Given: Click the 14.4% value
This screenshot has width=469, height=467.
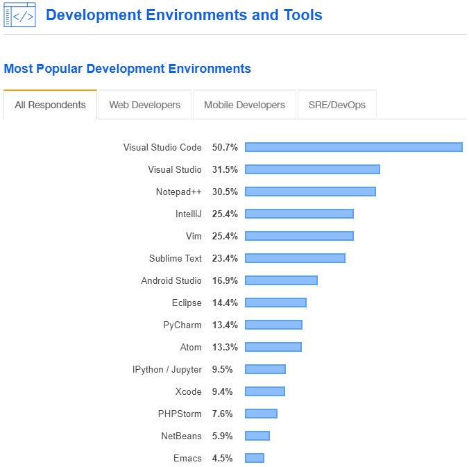Looking at the screenshot, I should (225, 303).
